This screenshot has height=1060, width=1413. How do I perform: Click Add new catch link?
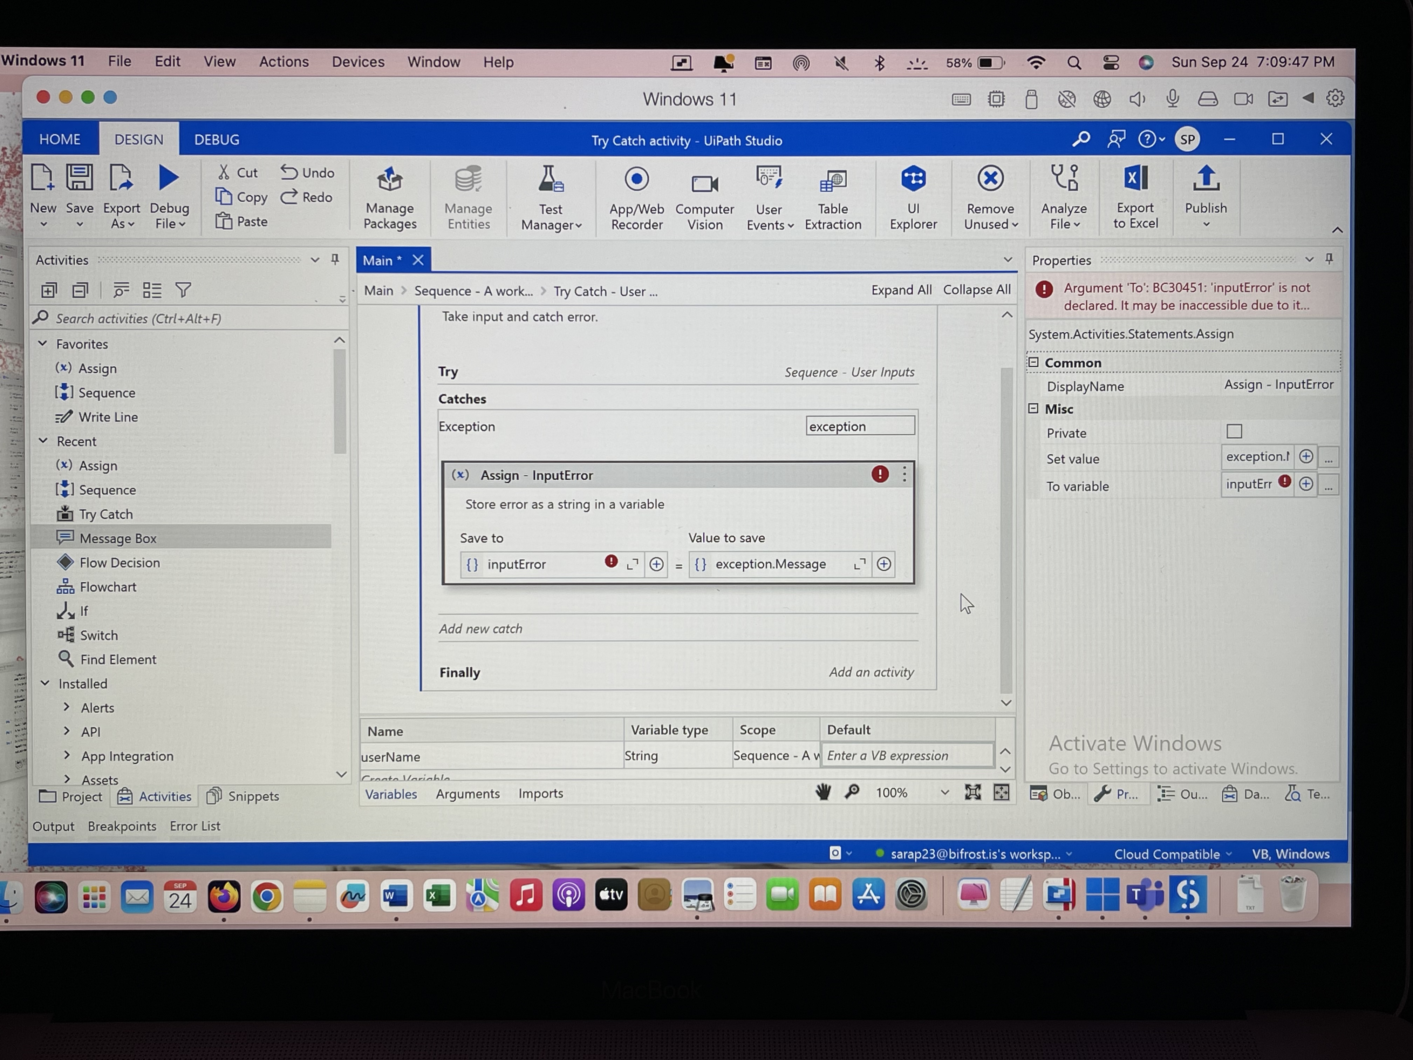tap(480, 629)
